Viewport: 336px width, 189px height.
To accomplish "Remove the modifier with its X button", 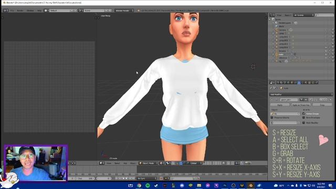I will click(330, 100).
